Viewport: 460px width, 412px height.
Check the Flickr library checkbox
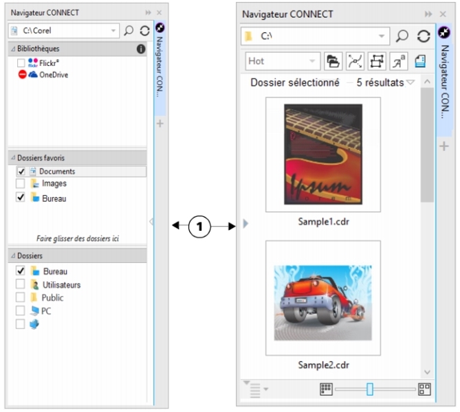coord(21,62)
